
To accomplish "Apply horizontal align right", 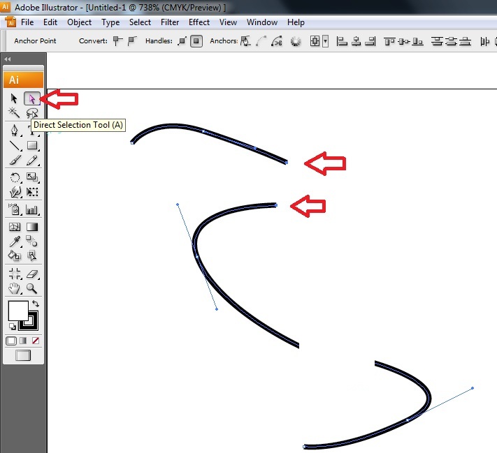I will [370, 41].
